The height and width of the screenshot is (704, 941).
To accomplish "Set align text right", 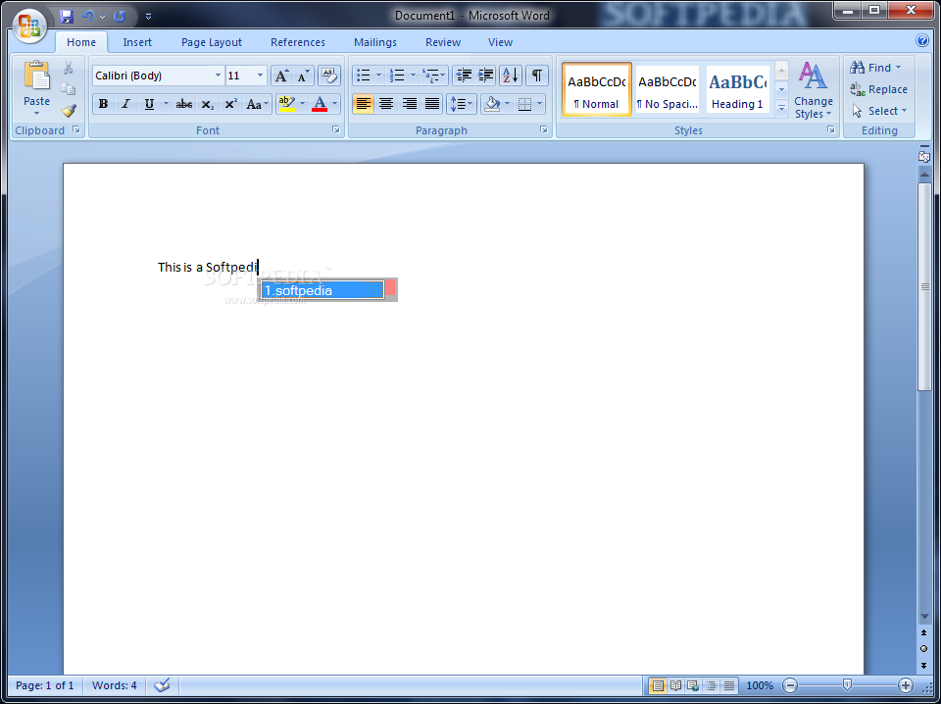I will coord(410,105).
